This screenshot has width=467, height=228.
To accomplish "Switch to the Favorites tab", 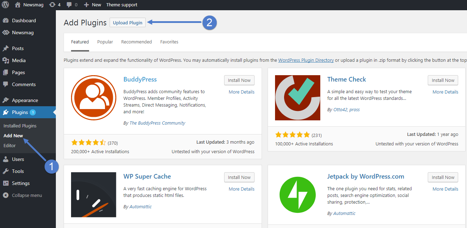I will point(169,42).
